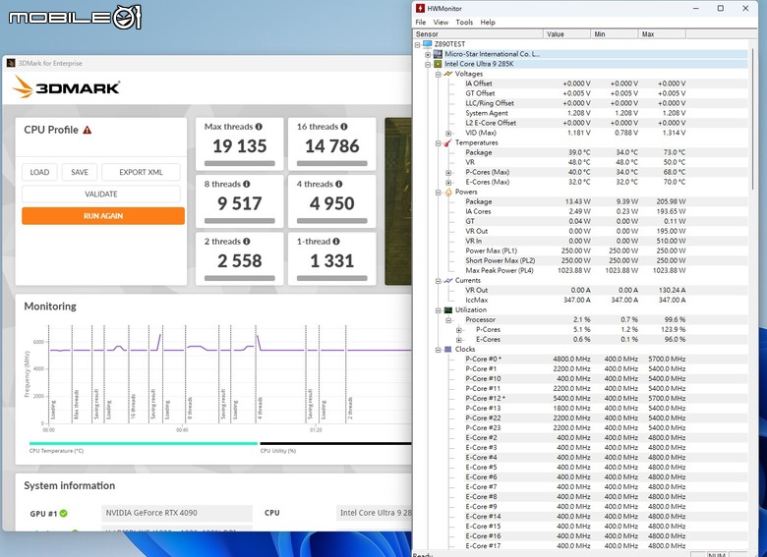Collapse the Intel Core Ultra 9 285K node

pos(428,64)
